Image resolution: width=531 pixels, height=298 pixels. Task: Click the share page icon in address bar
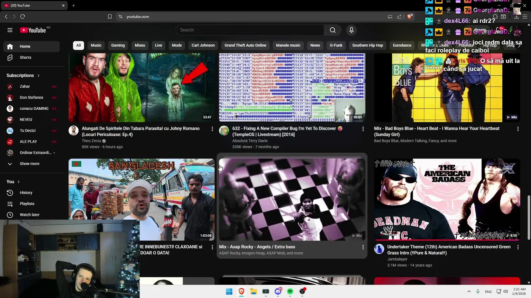pyautogui.click(x=399, y=17)
